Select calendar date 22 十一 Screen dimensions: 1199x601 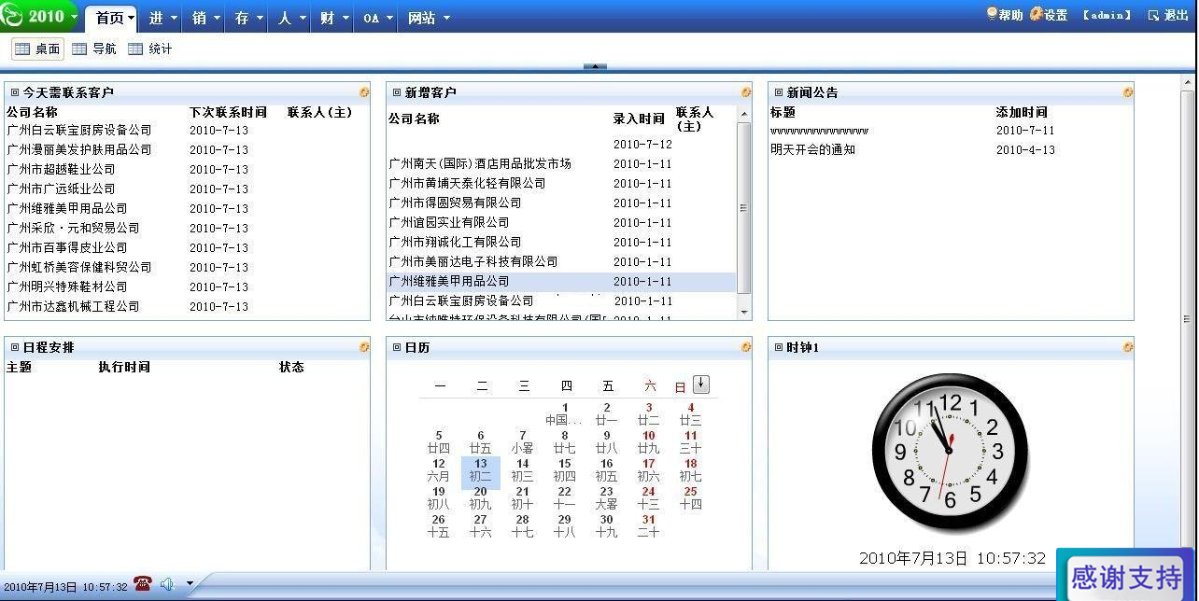pyautogui.click(x=564, y=498)
